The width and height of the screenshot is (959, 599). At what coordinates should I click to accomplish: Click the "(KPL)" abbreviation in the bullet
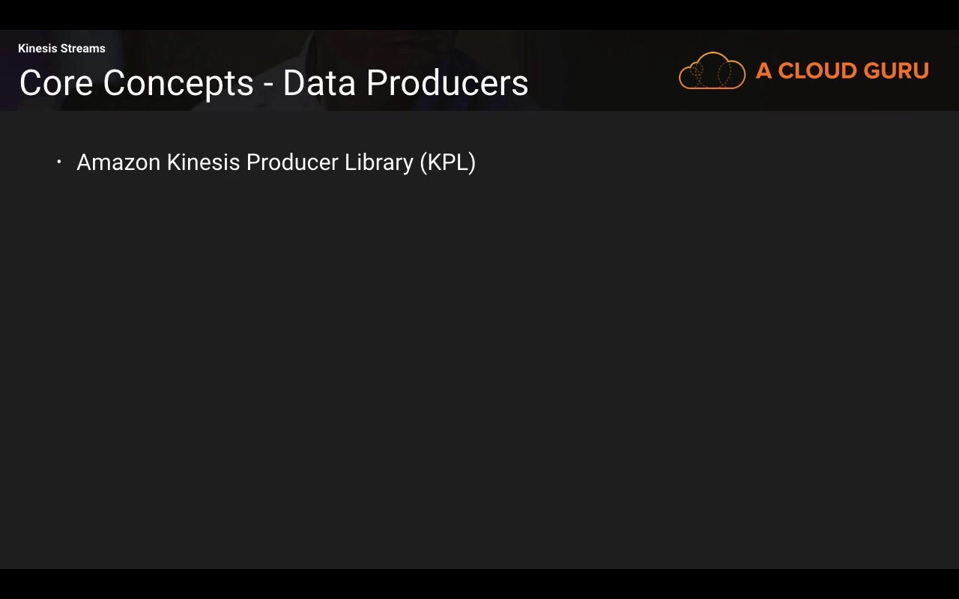click(447, 162)
